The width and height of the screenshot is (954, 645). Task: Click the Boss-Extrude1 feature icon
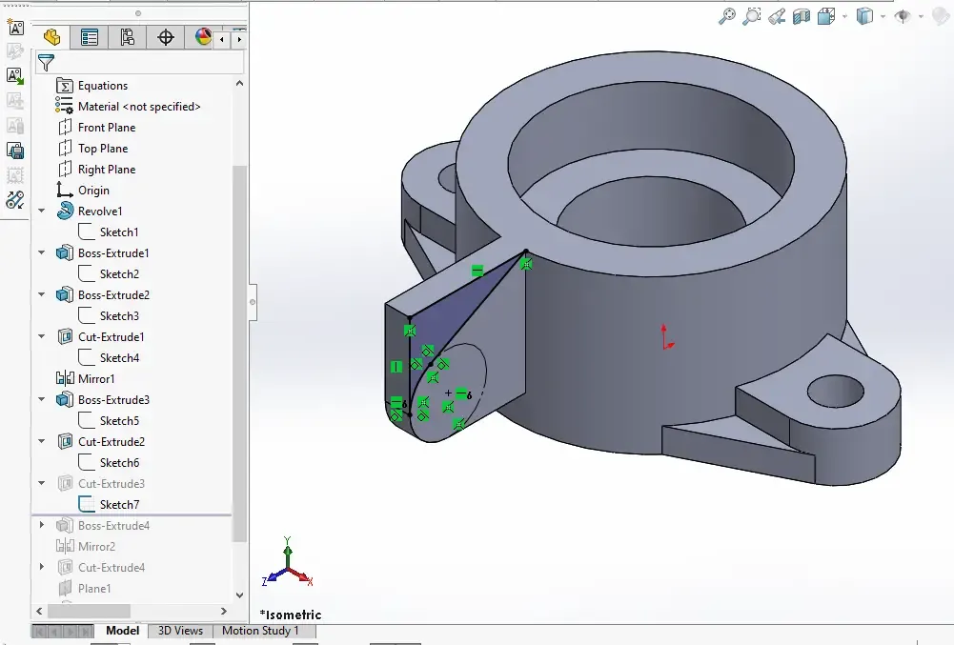65,252
